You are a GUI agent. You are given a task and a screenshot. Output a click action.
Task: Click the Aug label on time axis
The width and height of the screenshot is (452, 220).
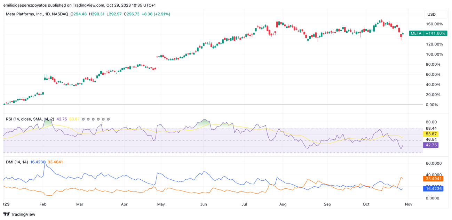pyautogui.click(x=283, y=204)
